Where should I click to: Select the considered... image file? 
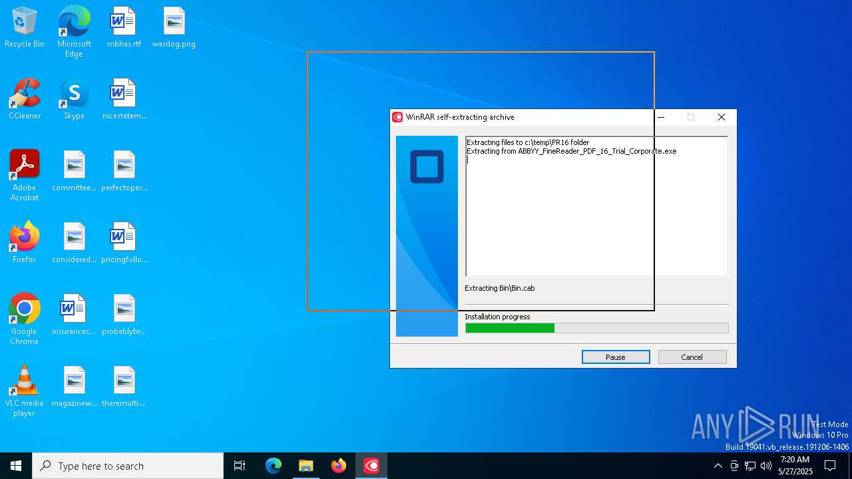coord(74,243)
